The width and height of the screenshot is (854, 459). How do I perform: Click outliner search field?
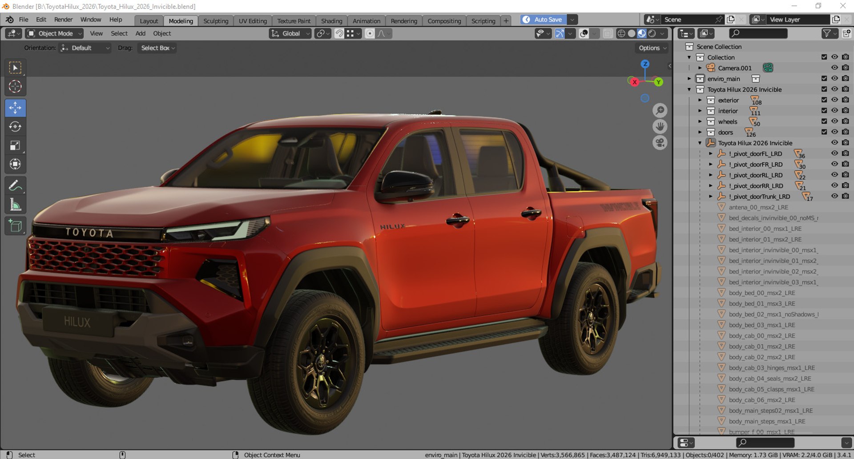758,33
